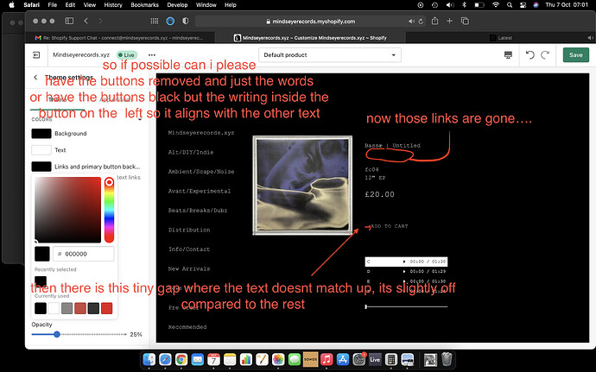
Task: Open the Safari share menu
Action: point(434,21)
